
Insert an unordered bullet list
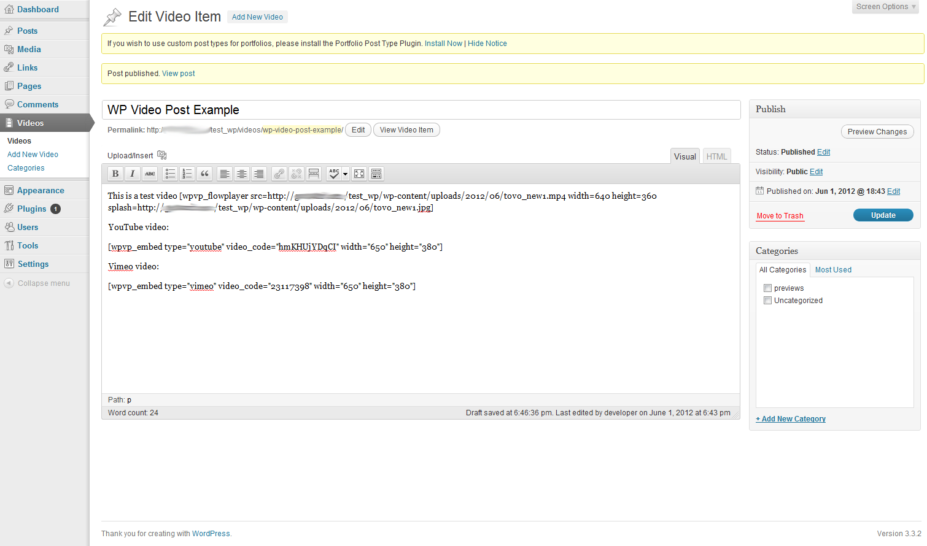tap(170, 174)
